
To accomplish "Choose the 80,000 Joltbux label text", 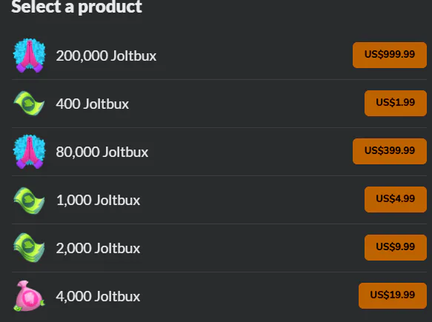I will 102,152.
